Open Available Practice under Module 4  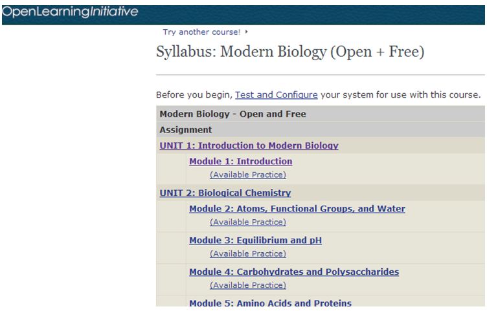pyautogui.click(x=248, y=285)
